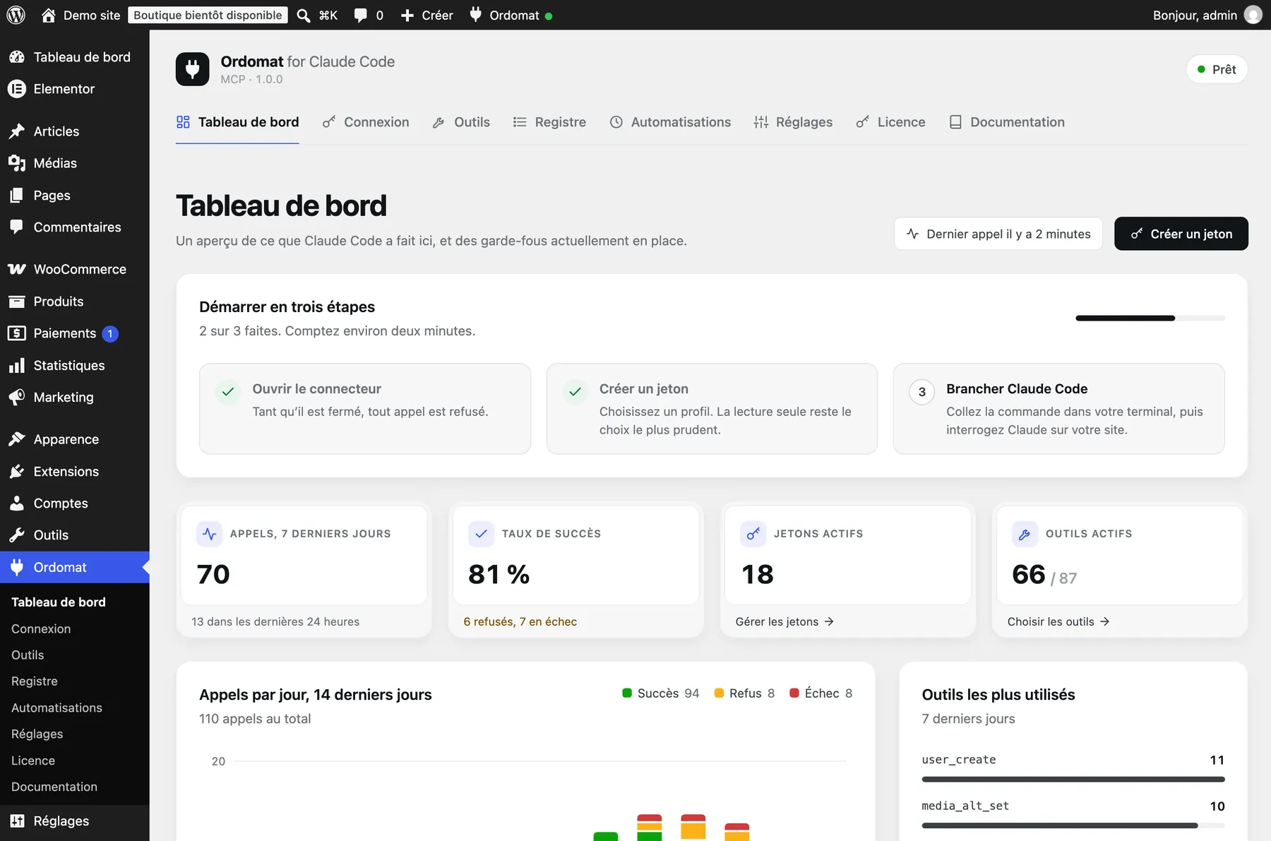Open Outils in Ordomat sidebar submenu
Viewport: 1271px width, 841px height.
pos(28,655)
